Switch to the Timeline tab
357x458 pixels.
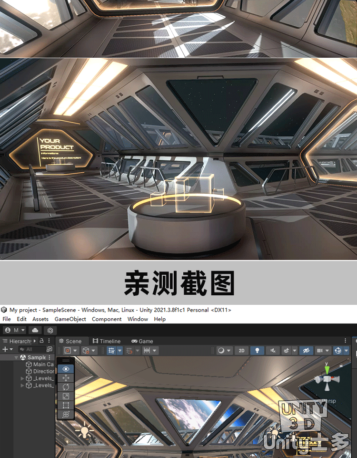click(106, 341)
